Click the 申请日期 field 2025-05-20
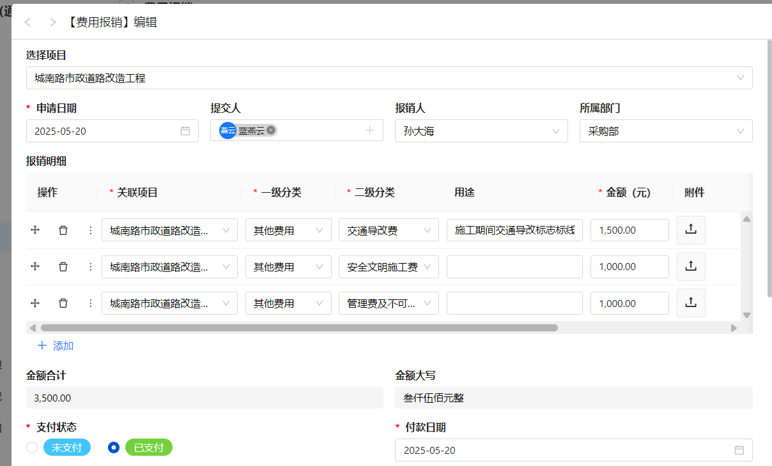This screenshot has height=466, width=772. pyautogui.click(x=112, y=131)
